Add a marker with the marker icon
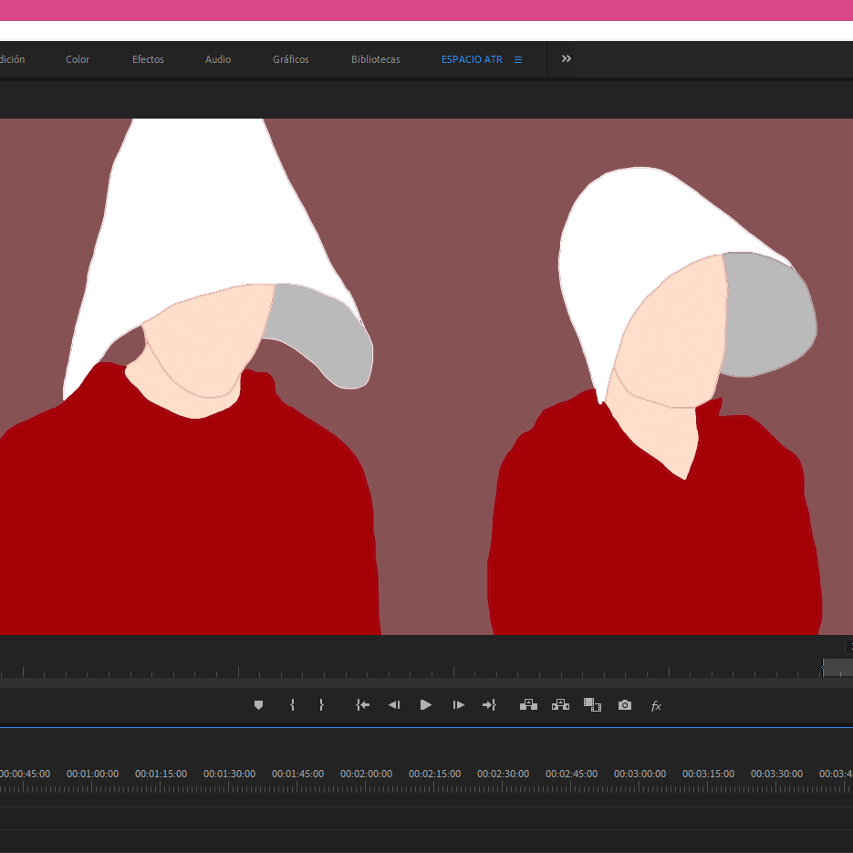 point(258,705)
